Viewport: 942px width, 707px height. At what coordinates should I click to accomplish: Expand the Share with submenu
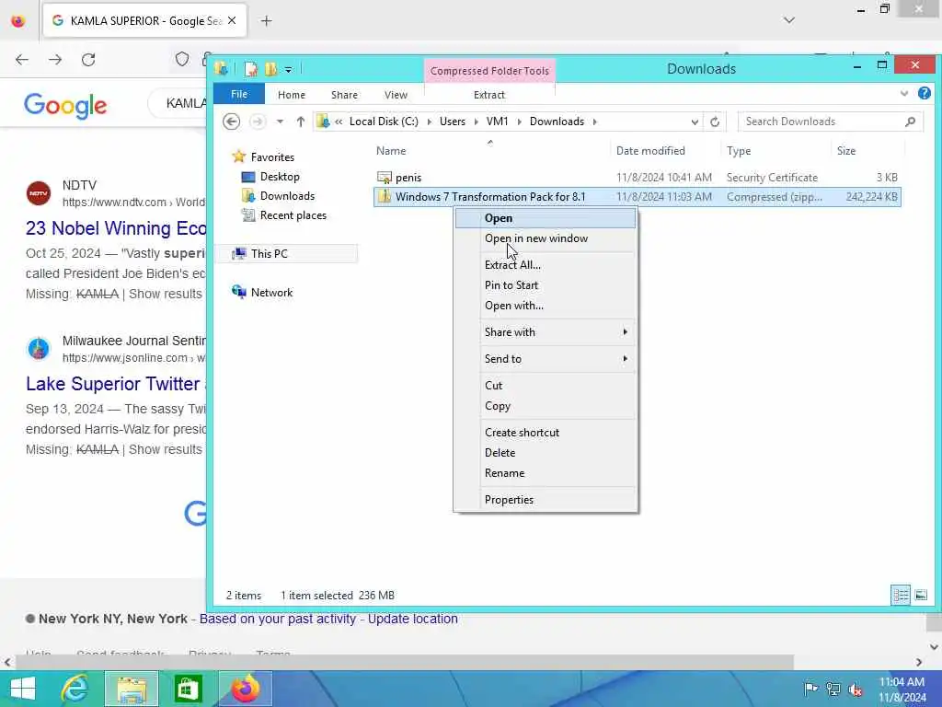click(546, 332)
